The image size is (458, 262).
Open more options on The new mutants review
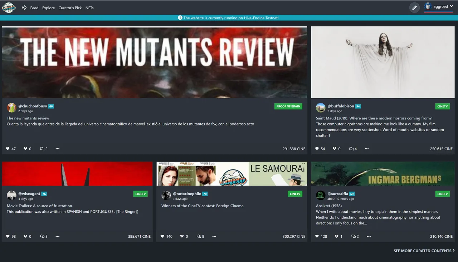[58, 149]
